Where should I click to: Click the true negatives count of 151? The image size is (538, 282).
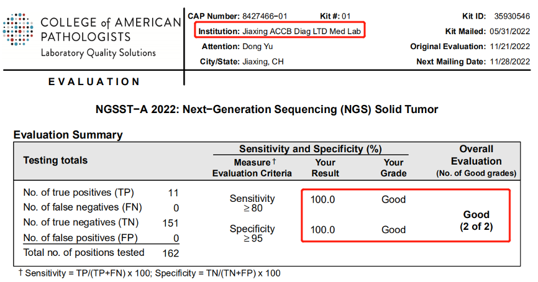170,223
